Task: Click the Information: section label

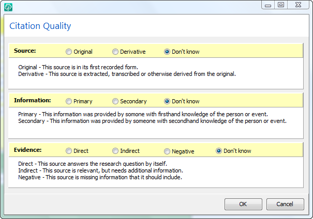Action: tap(33, 100)
